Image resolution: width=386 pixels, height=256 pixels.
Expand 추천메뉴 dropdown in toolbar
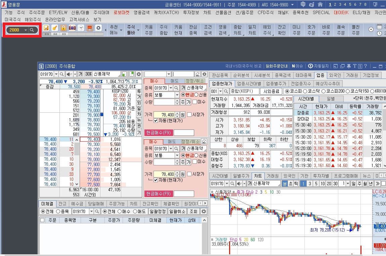(x=121, y=30)
